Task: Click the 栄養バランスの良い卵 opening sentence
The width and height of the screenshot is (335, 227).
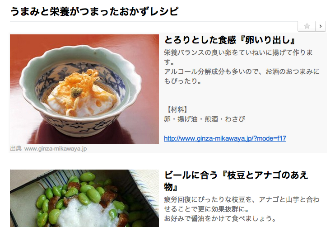Action: 238,57
